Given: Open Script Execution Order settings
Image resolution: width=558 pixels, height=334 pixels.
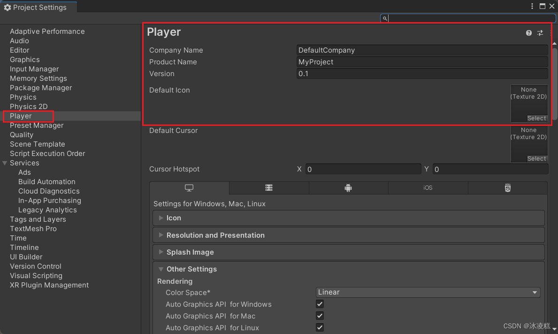Looking at the screenshot, I should 47,154.
